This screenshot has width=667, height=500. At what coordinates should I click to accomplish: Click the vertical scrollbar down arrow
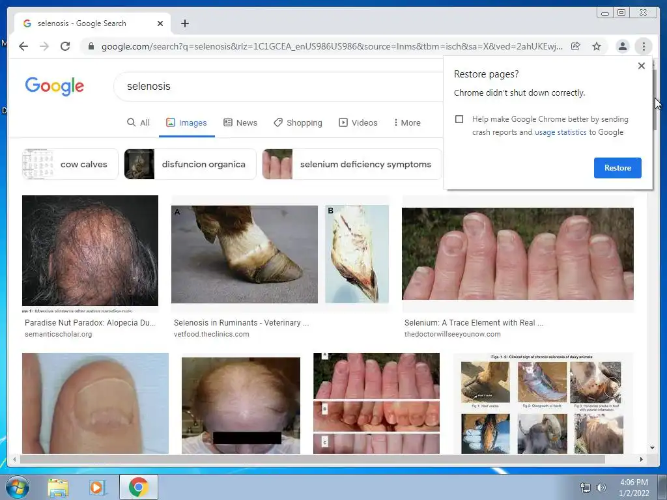(652, 448)
